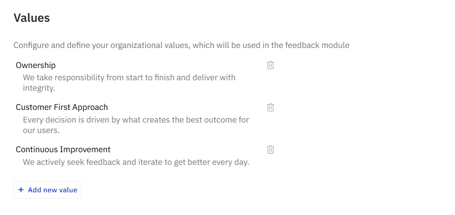The image size is (455, 215).
Task: Click the plus icon beside Add new value
Action: 21,190
